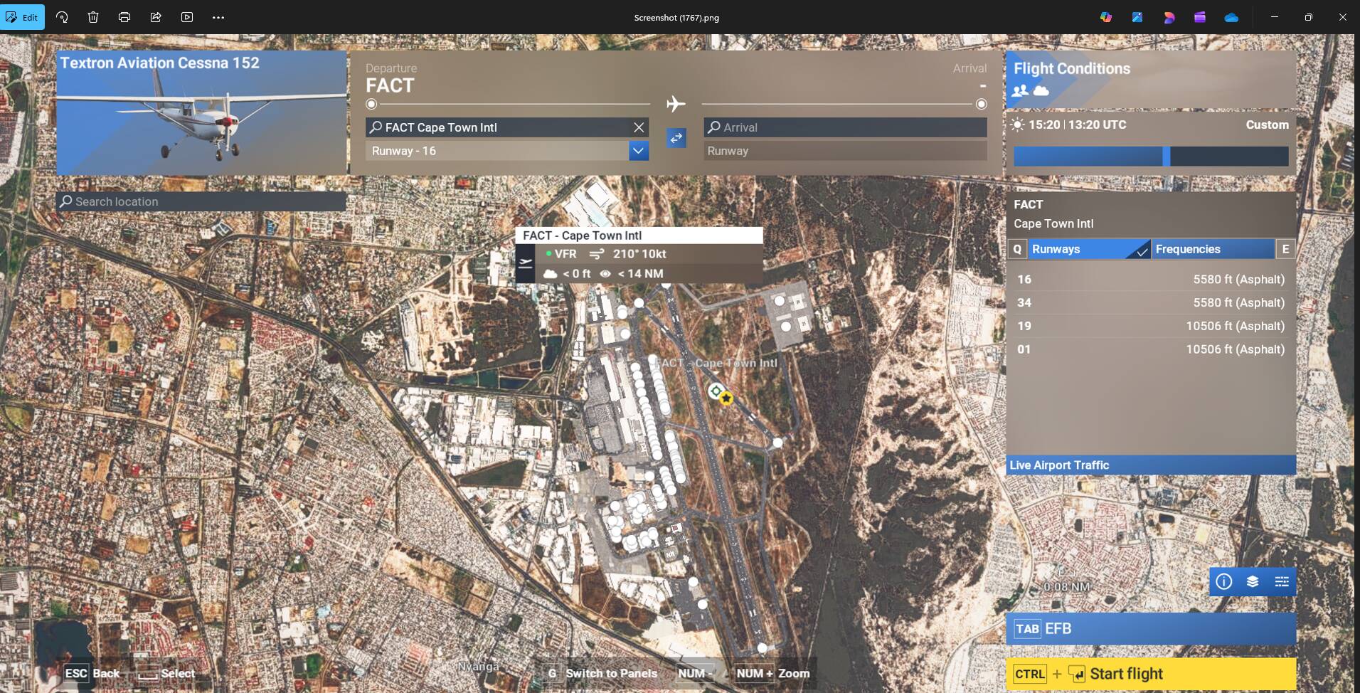Click the swap departure and arrival icon

click(x=676, y=138)
